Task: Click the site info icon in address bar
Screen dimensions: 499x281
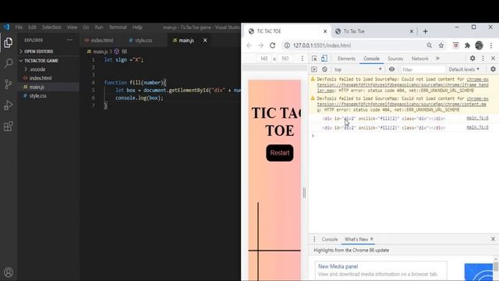Action: (x=287, y=45)
